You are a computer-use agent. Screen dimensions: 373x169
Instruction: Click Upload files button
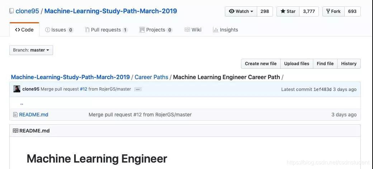[x=297, y=64]
